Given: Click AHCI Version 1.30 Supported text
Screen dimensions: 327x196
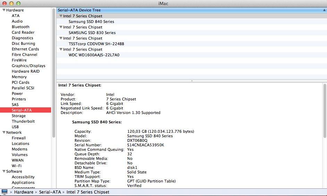Looking at the screenshot, I should (x=133, y=113).
